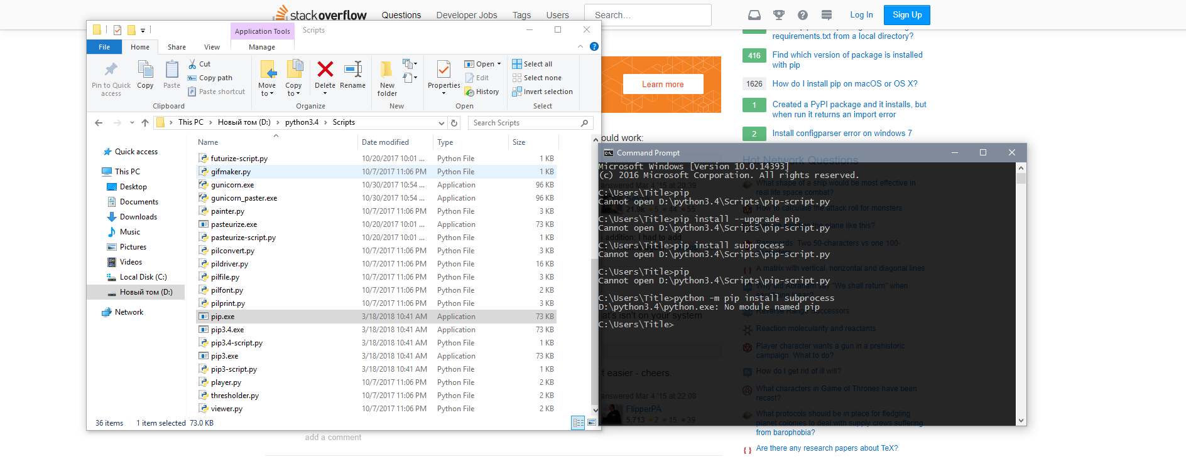Click Pin to Quick access icon
Image resolution: width=1186 pixels, height=457 pixels.
[111, 70]
